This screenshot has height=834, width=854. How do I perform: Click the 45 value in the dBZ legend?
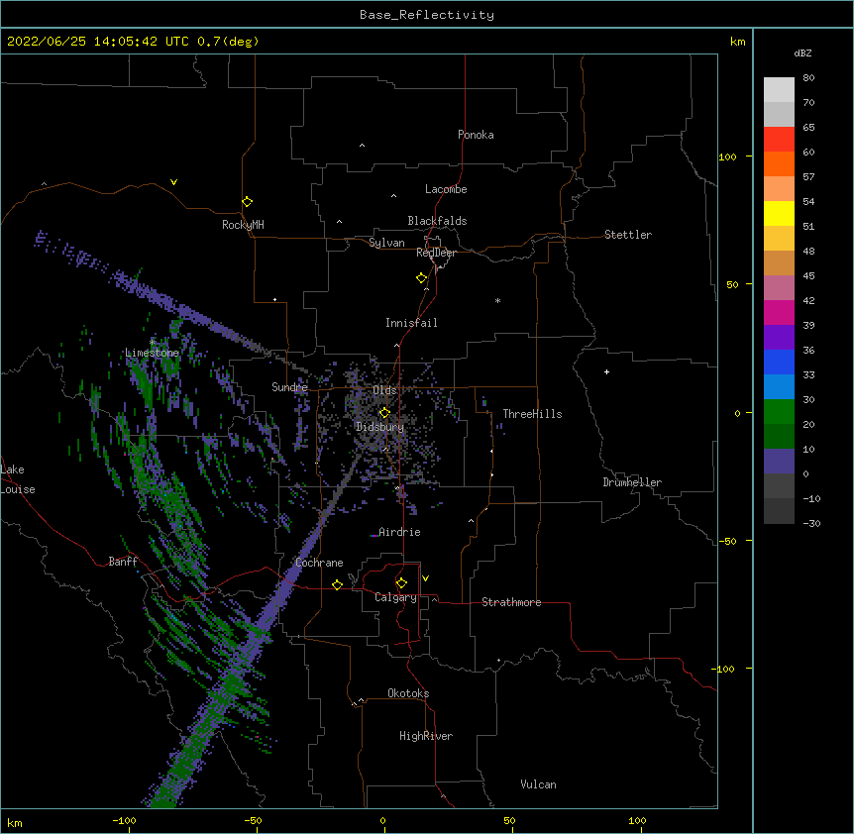[x=808, y=275]
